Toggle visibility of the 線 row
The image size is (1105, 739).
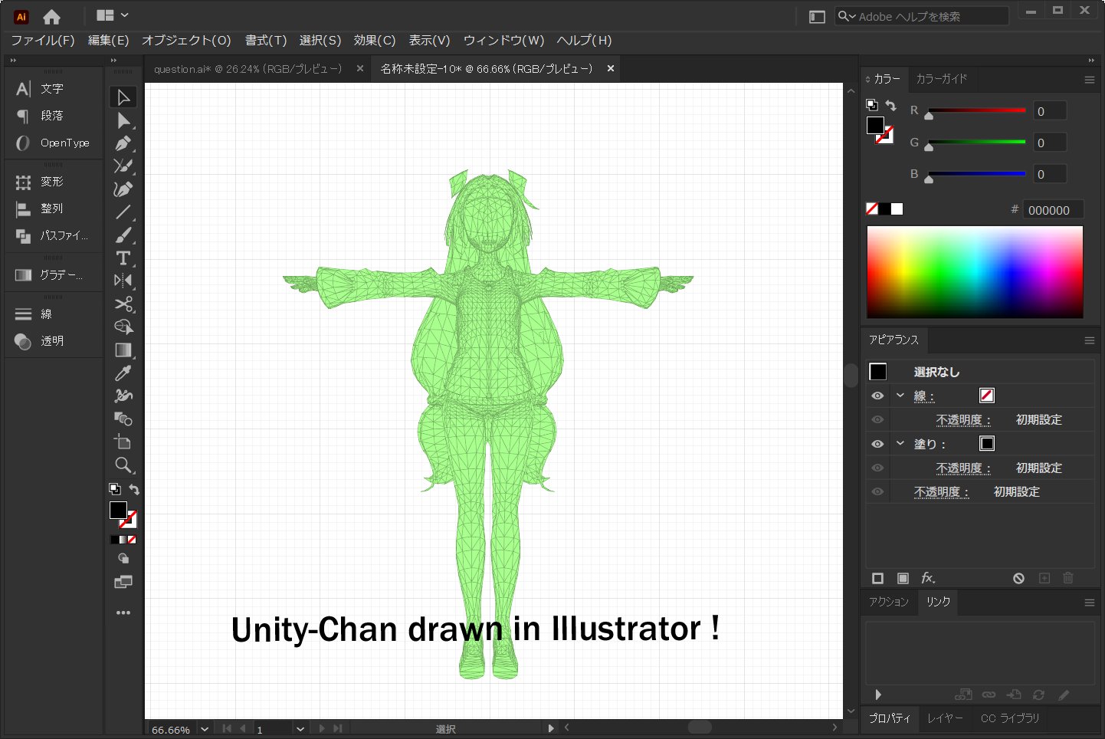point(877,396)
